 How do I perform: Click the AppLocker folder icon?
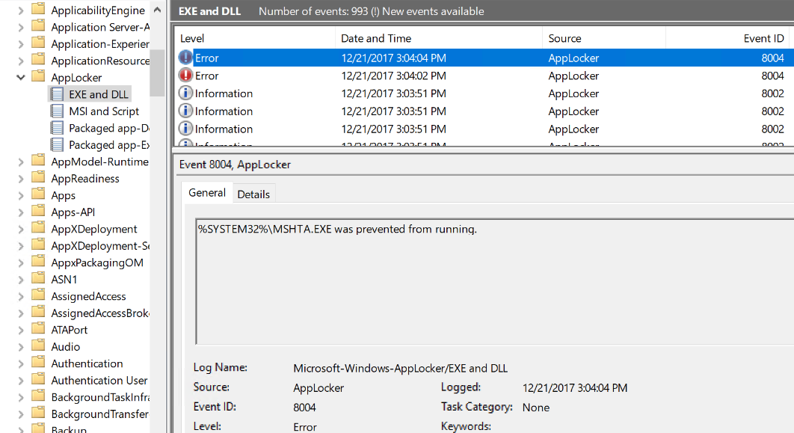pyautogui.click(x=38, y=78)
